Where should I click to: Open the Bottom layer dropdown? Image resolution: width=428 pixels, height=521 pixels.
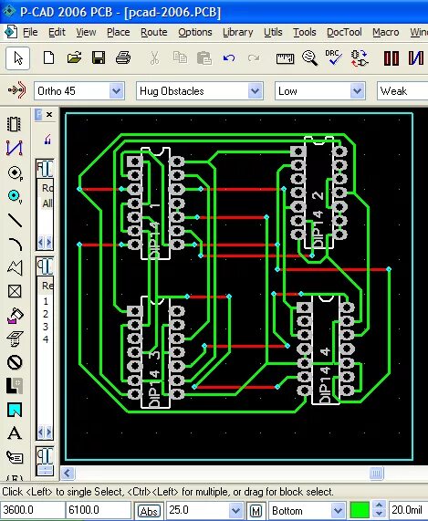tap(338, 511)
